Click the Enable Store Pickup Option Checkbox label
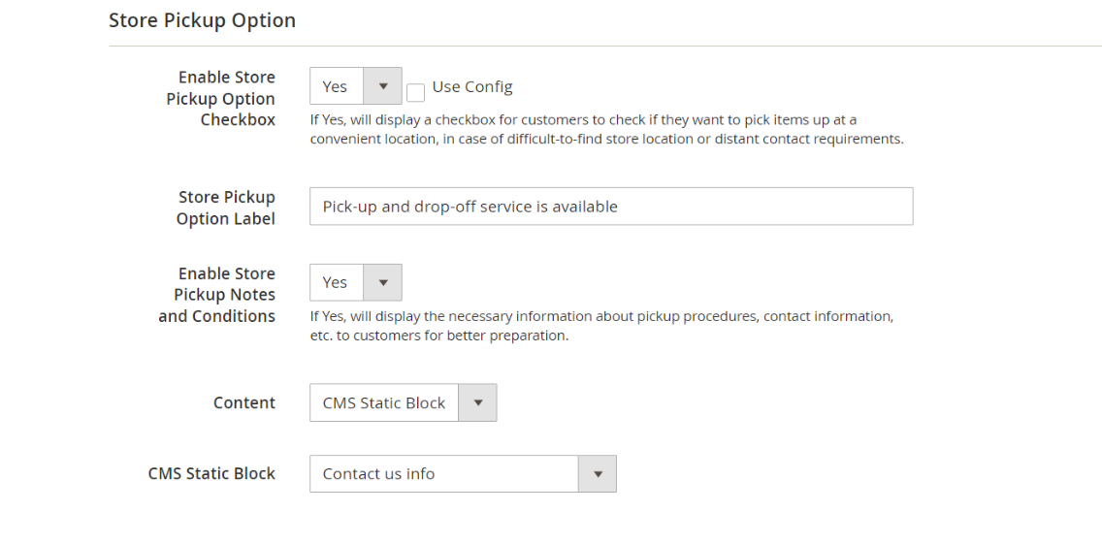Image resolution: width=1102 pixels, height=544 pixels. [x=221, y=98]
